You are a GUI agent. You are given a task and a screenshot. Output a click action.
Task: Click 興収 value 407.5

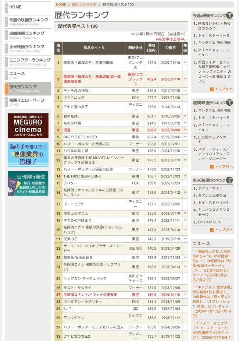point(152,63)
